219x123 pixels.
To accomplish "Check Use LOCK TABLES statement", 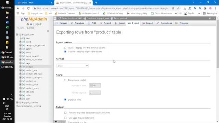I will point(65,118).
